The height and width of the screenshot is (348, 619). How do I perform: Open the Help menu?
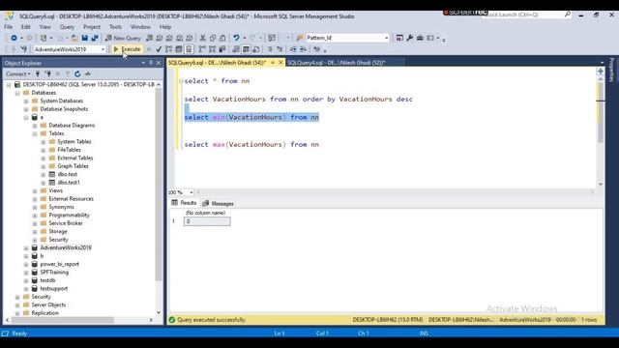tap(165, 27)
